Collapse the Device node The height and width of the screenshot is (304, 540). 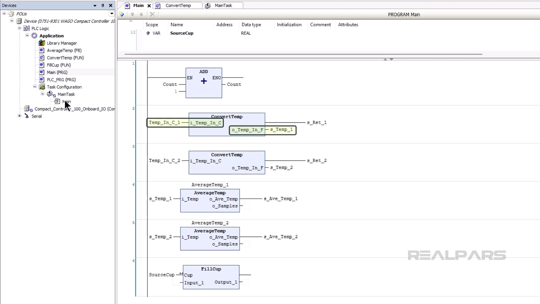pyautogui.click(x=12, y=21)
